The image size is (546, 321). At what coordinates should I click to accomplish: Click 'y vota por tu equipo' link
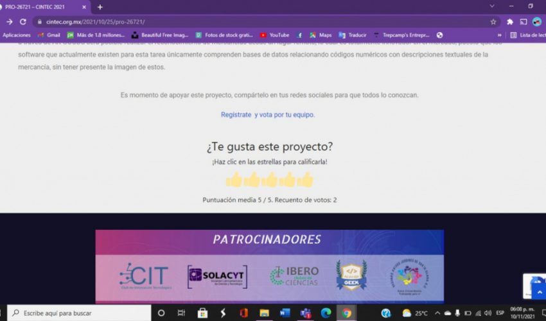tap(285, 114)
